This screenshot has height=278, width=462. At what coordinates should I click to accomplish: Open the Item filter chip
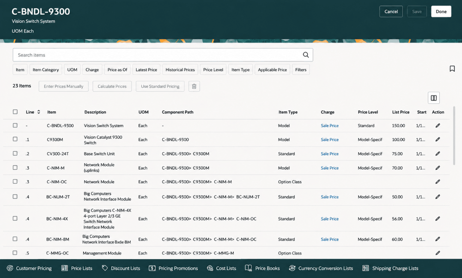(20, 70)
